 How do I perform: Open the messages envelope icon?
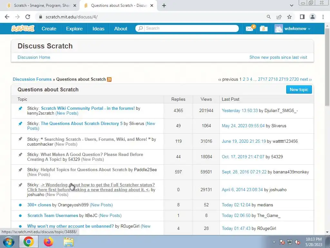(250, 28)
